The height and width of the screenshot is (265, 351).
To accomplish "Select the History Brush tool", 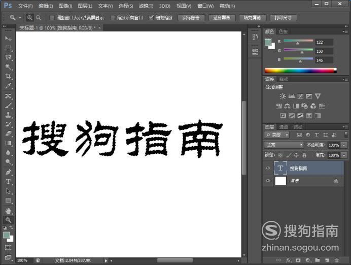I will coord(8,124).
